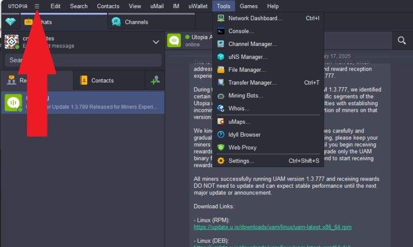Close the open Tools menu
Image resolution: width=413 pixels, height=247 pixels.
[x=224, y=6]
